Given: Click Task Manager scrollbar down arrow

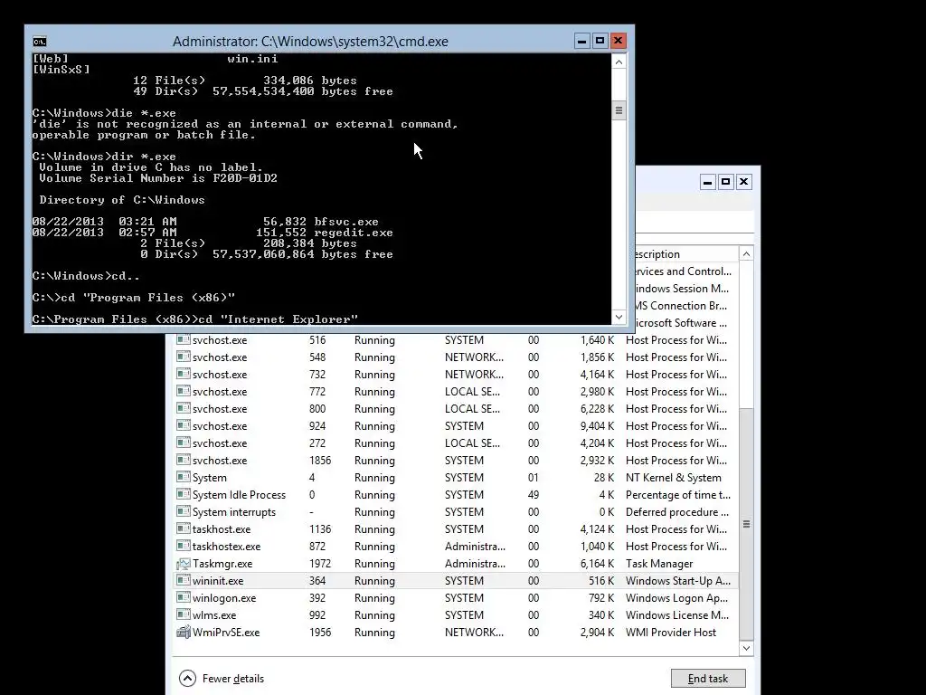Looking at the screenshot, I should (746, 648).
